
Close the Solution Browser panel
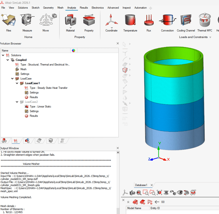118,44
